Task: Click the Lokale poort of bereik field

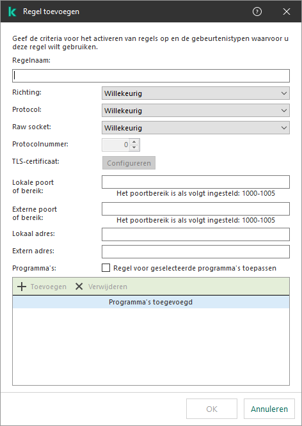Action: [x=196, y=182]
